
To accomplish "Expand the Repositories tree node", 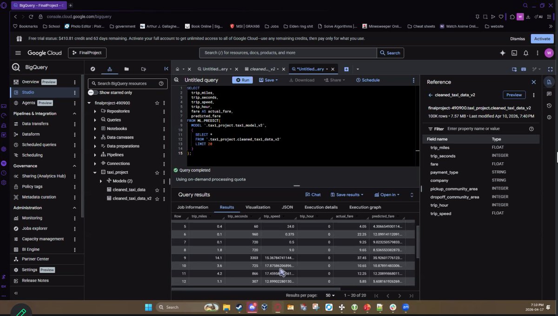I will (x=95, y=111).
